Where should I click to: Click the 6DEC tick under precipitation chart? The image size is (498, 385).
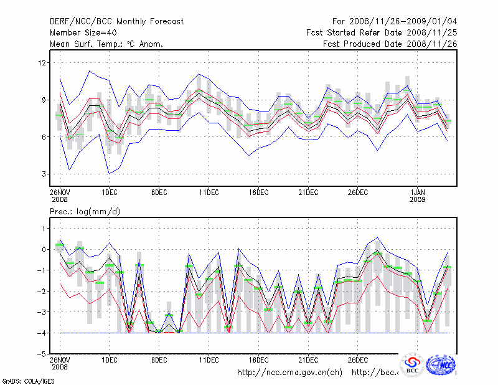tap(159, 360)
